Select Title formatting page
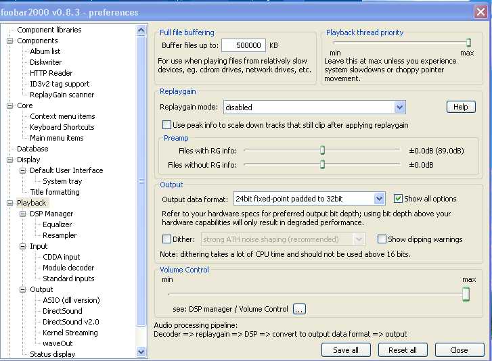The height and width of the screenshot is (361, 492). tap(55, 192)
